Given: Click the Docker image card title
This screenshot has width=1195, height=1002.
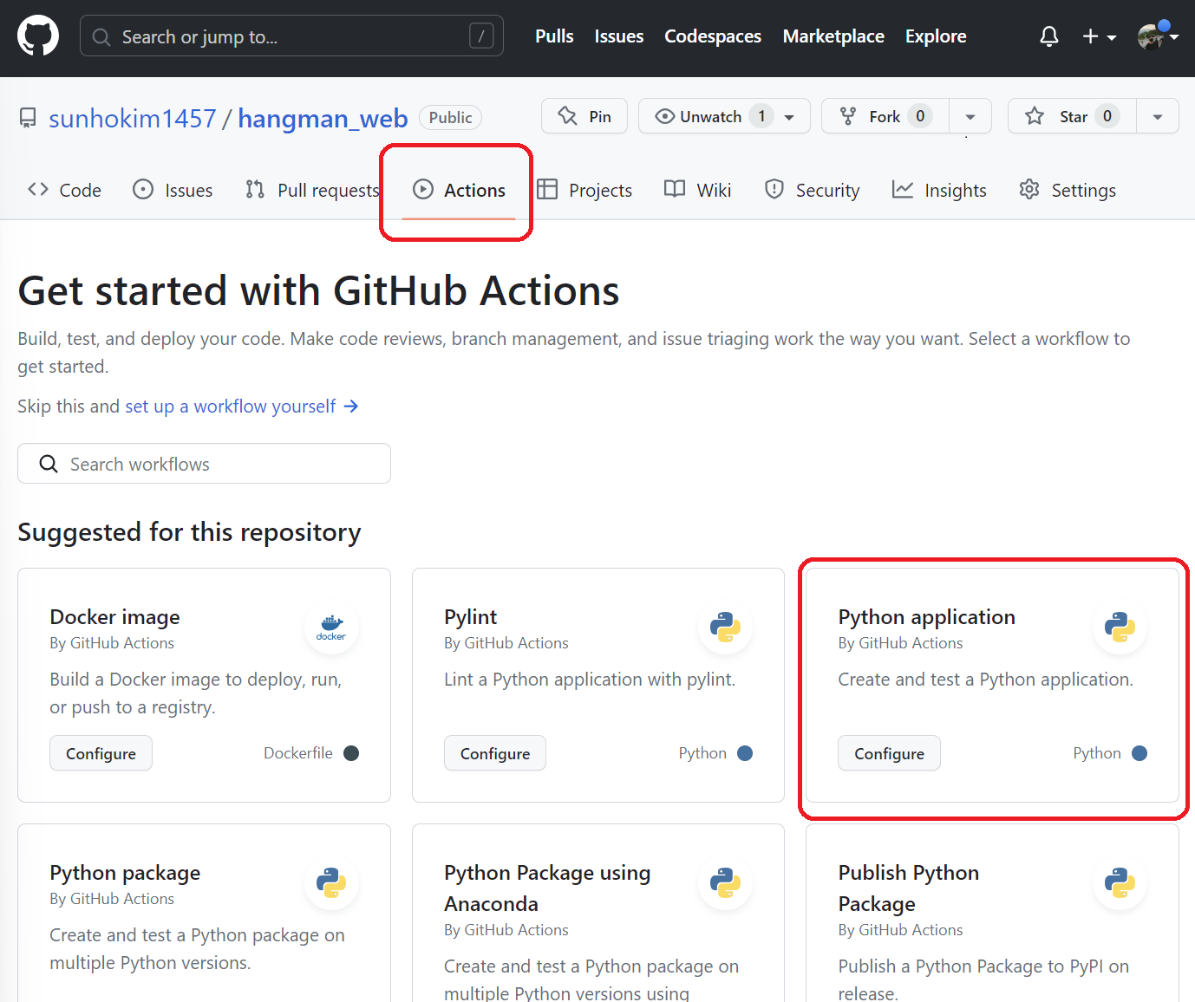Looking at the screenshot, I should (114, 617).
